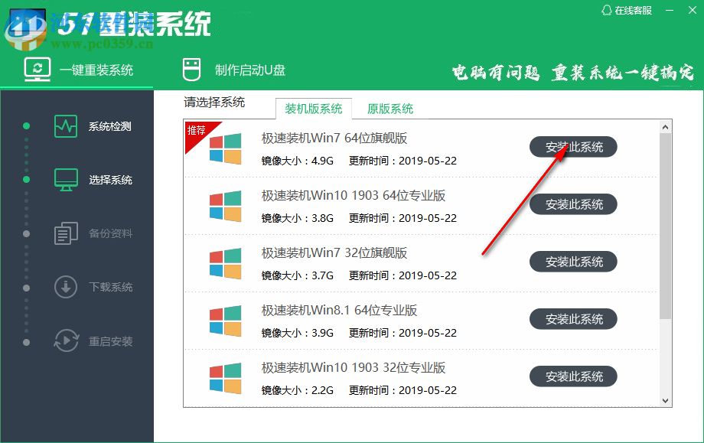The height and width of the screenshot is (443, 704).
Task: Click the Windows logo for Win8.1 64位专业版
Action: 226,319
